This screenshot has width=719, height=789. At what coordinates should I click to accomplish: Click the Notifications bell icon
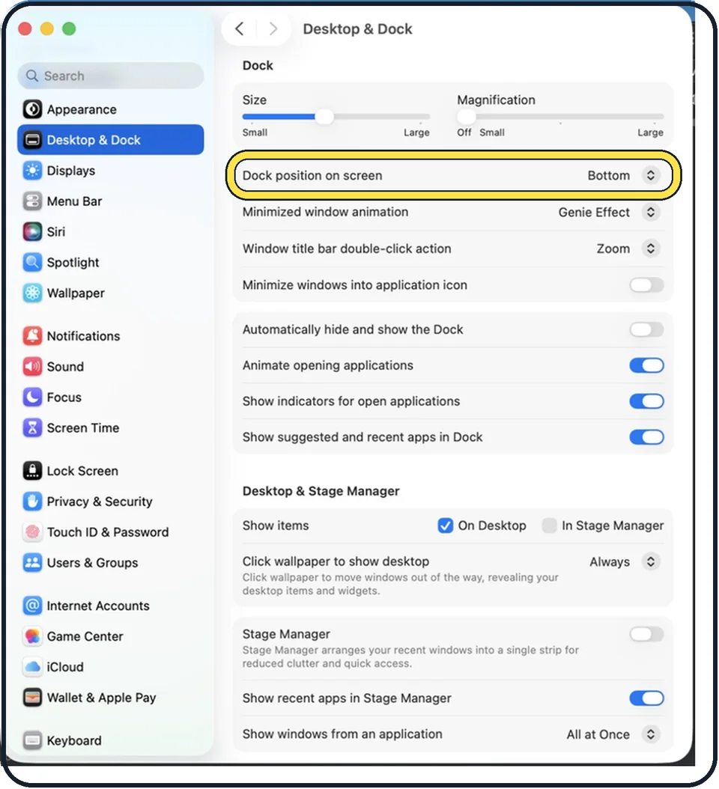click(33, 336)
